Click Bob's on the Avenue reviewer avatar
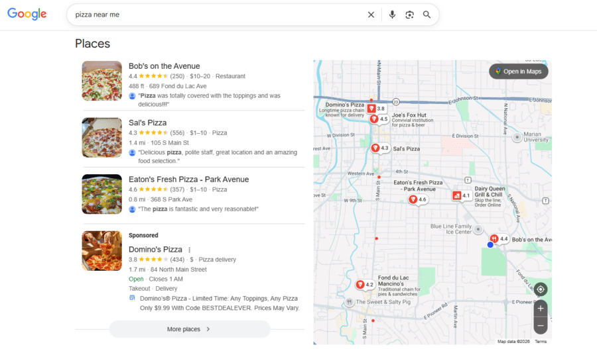The width and height of the screenshot is (597, 349). 132,96
